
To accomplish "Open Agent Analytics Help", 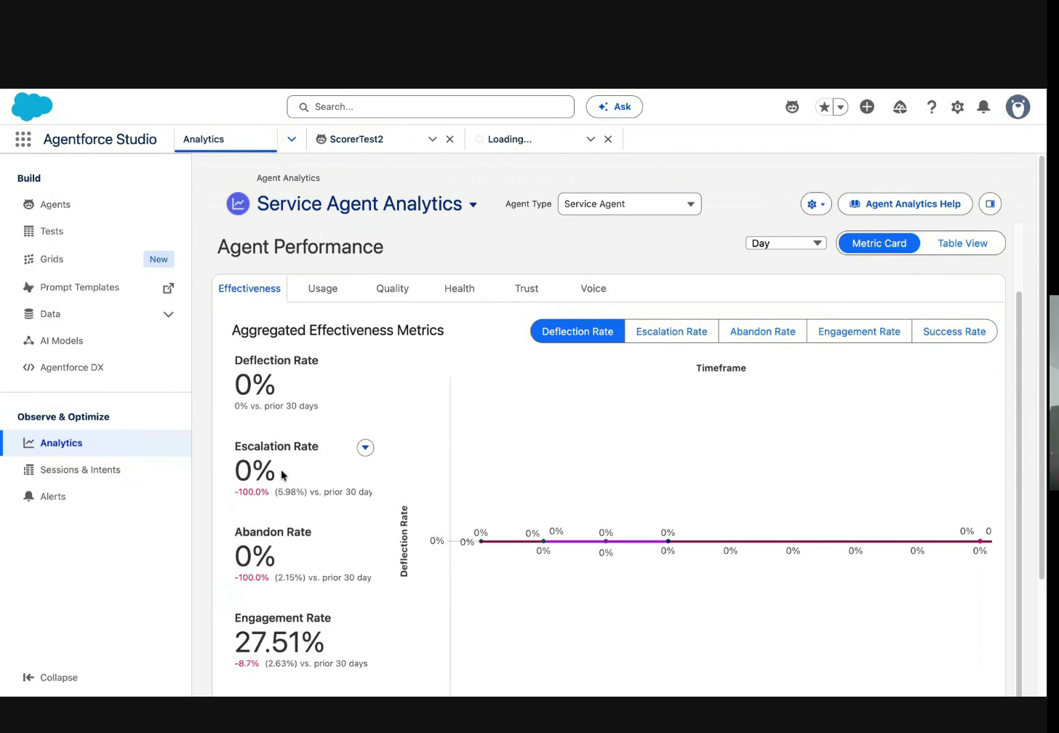I will click(x=906, y=204).
